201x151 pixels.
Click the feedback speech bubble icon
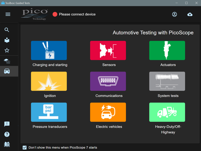pos(7,124)
